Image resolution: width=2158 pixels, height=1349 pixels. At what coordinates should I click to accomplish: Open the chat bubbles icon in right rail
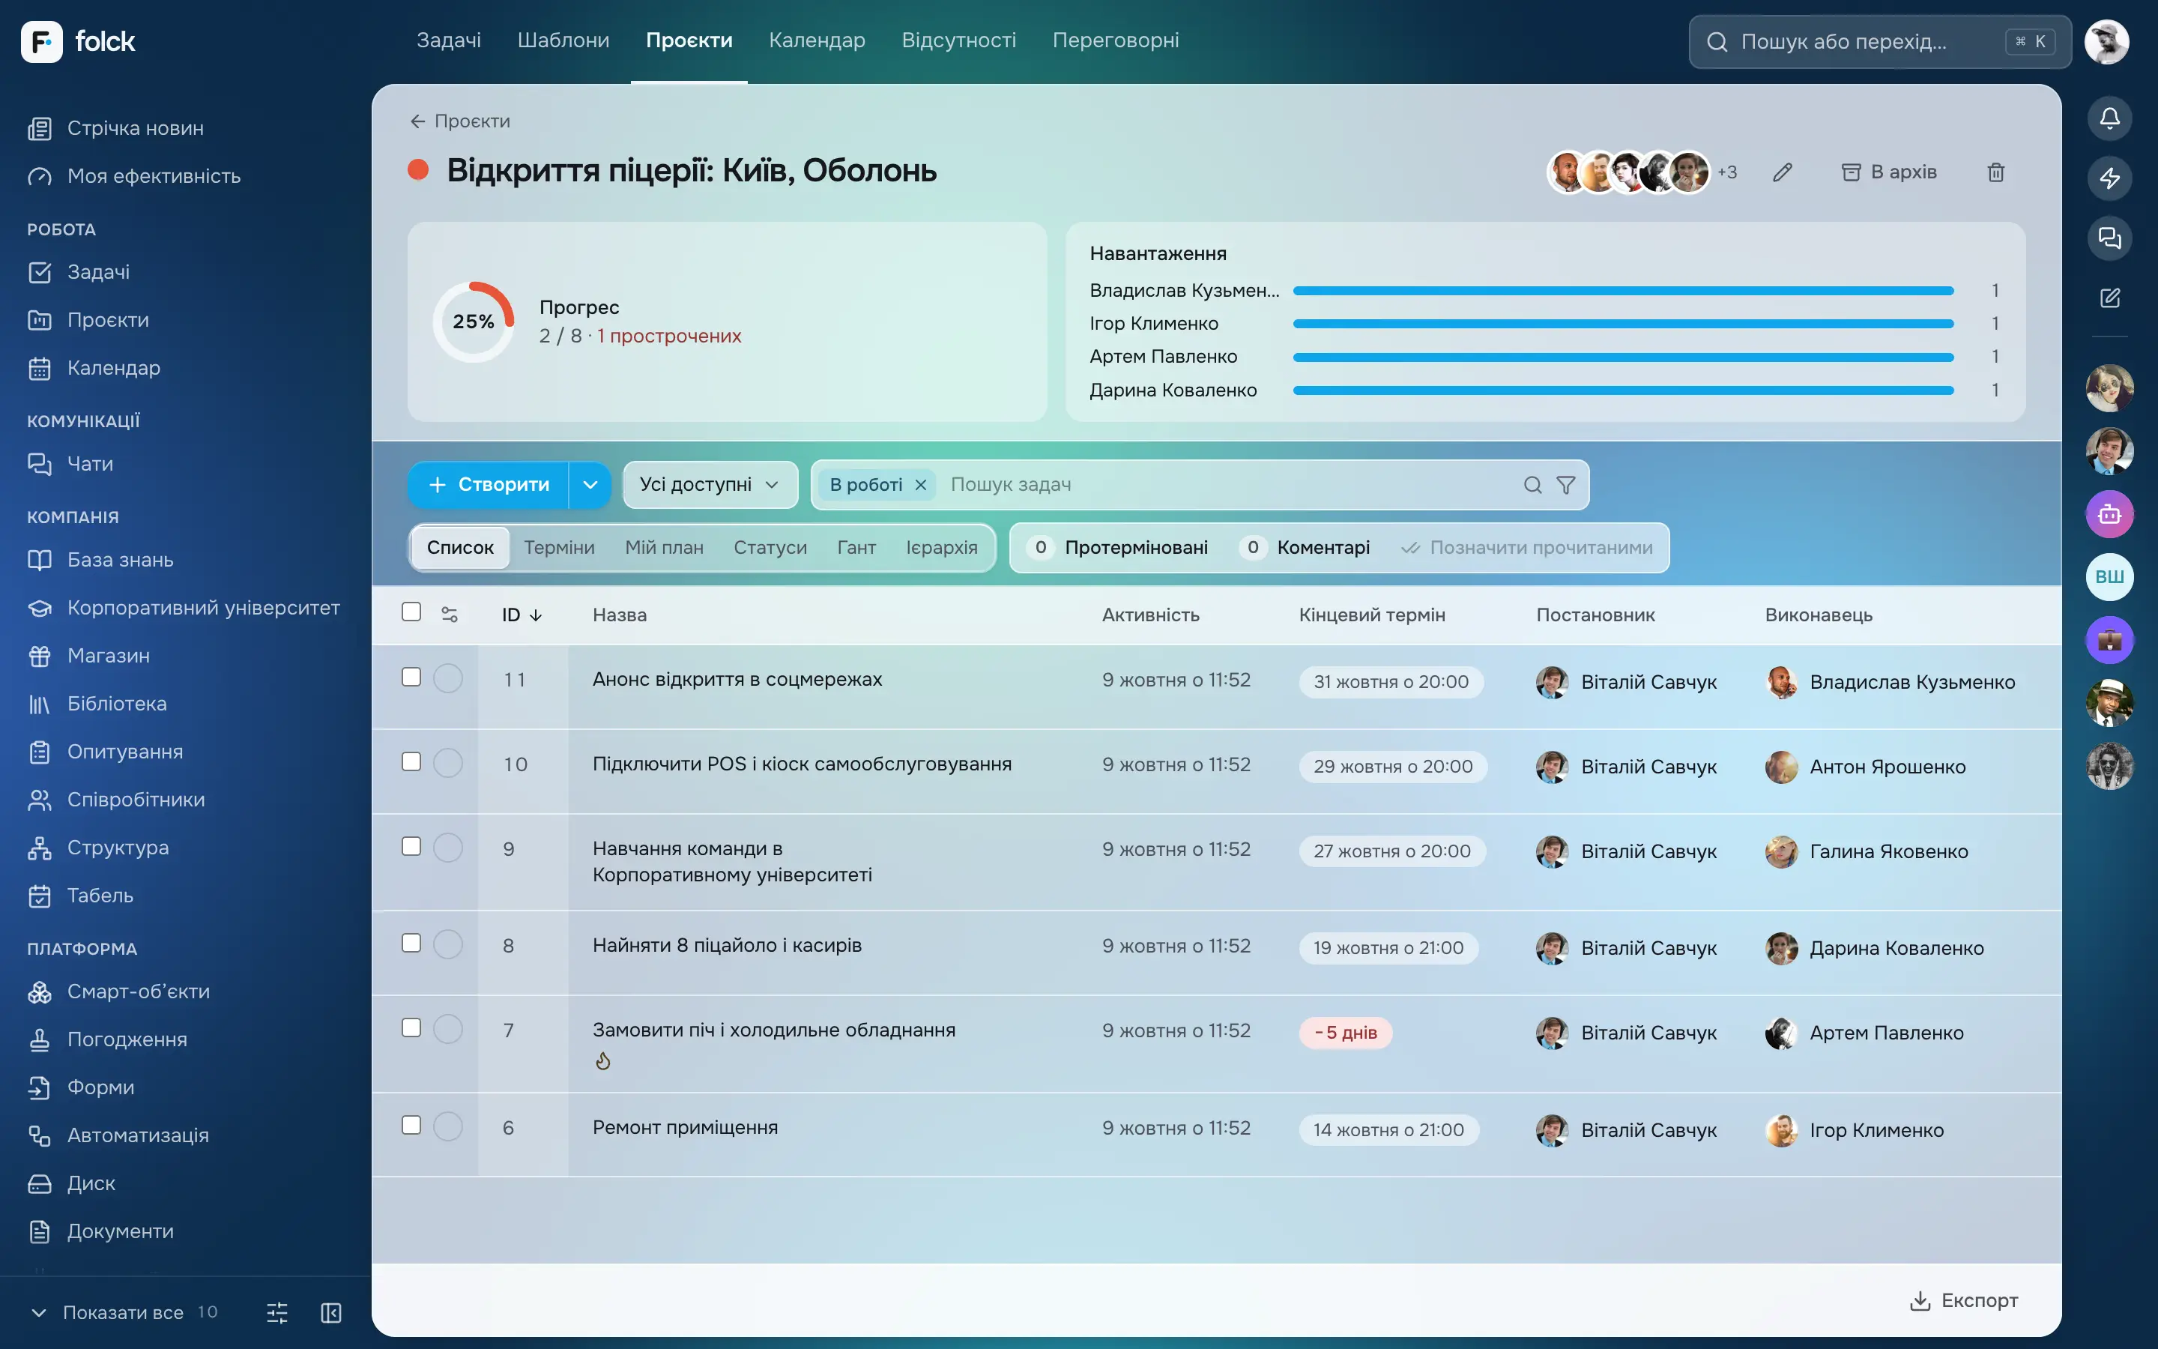point(2109,238)
